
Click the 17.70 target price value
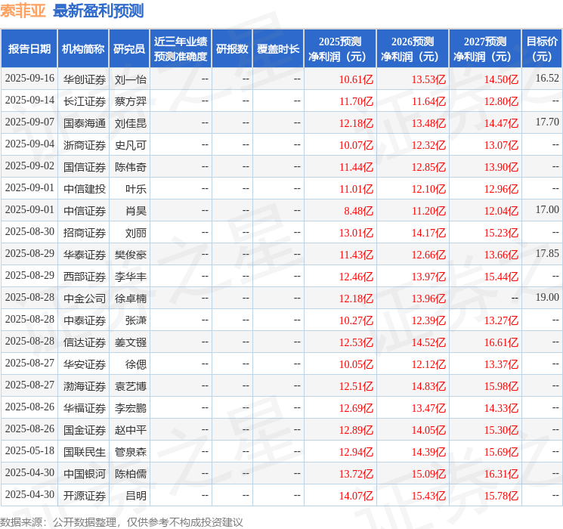(547, 122)
